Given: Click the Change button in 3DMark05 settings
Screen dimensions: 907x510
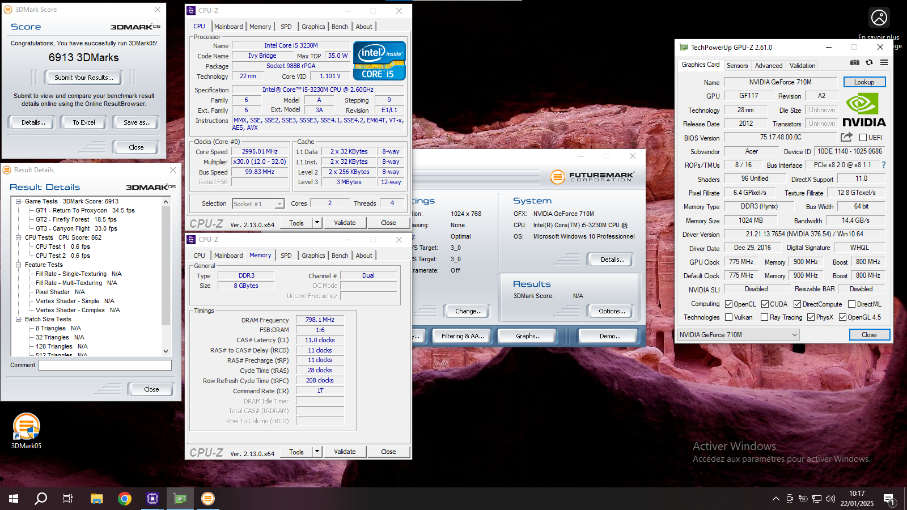Looking at the screenshot, I should [468, 311].
